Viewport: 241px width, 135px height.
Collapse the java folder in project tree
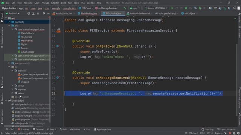click(9, 25)
